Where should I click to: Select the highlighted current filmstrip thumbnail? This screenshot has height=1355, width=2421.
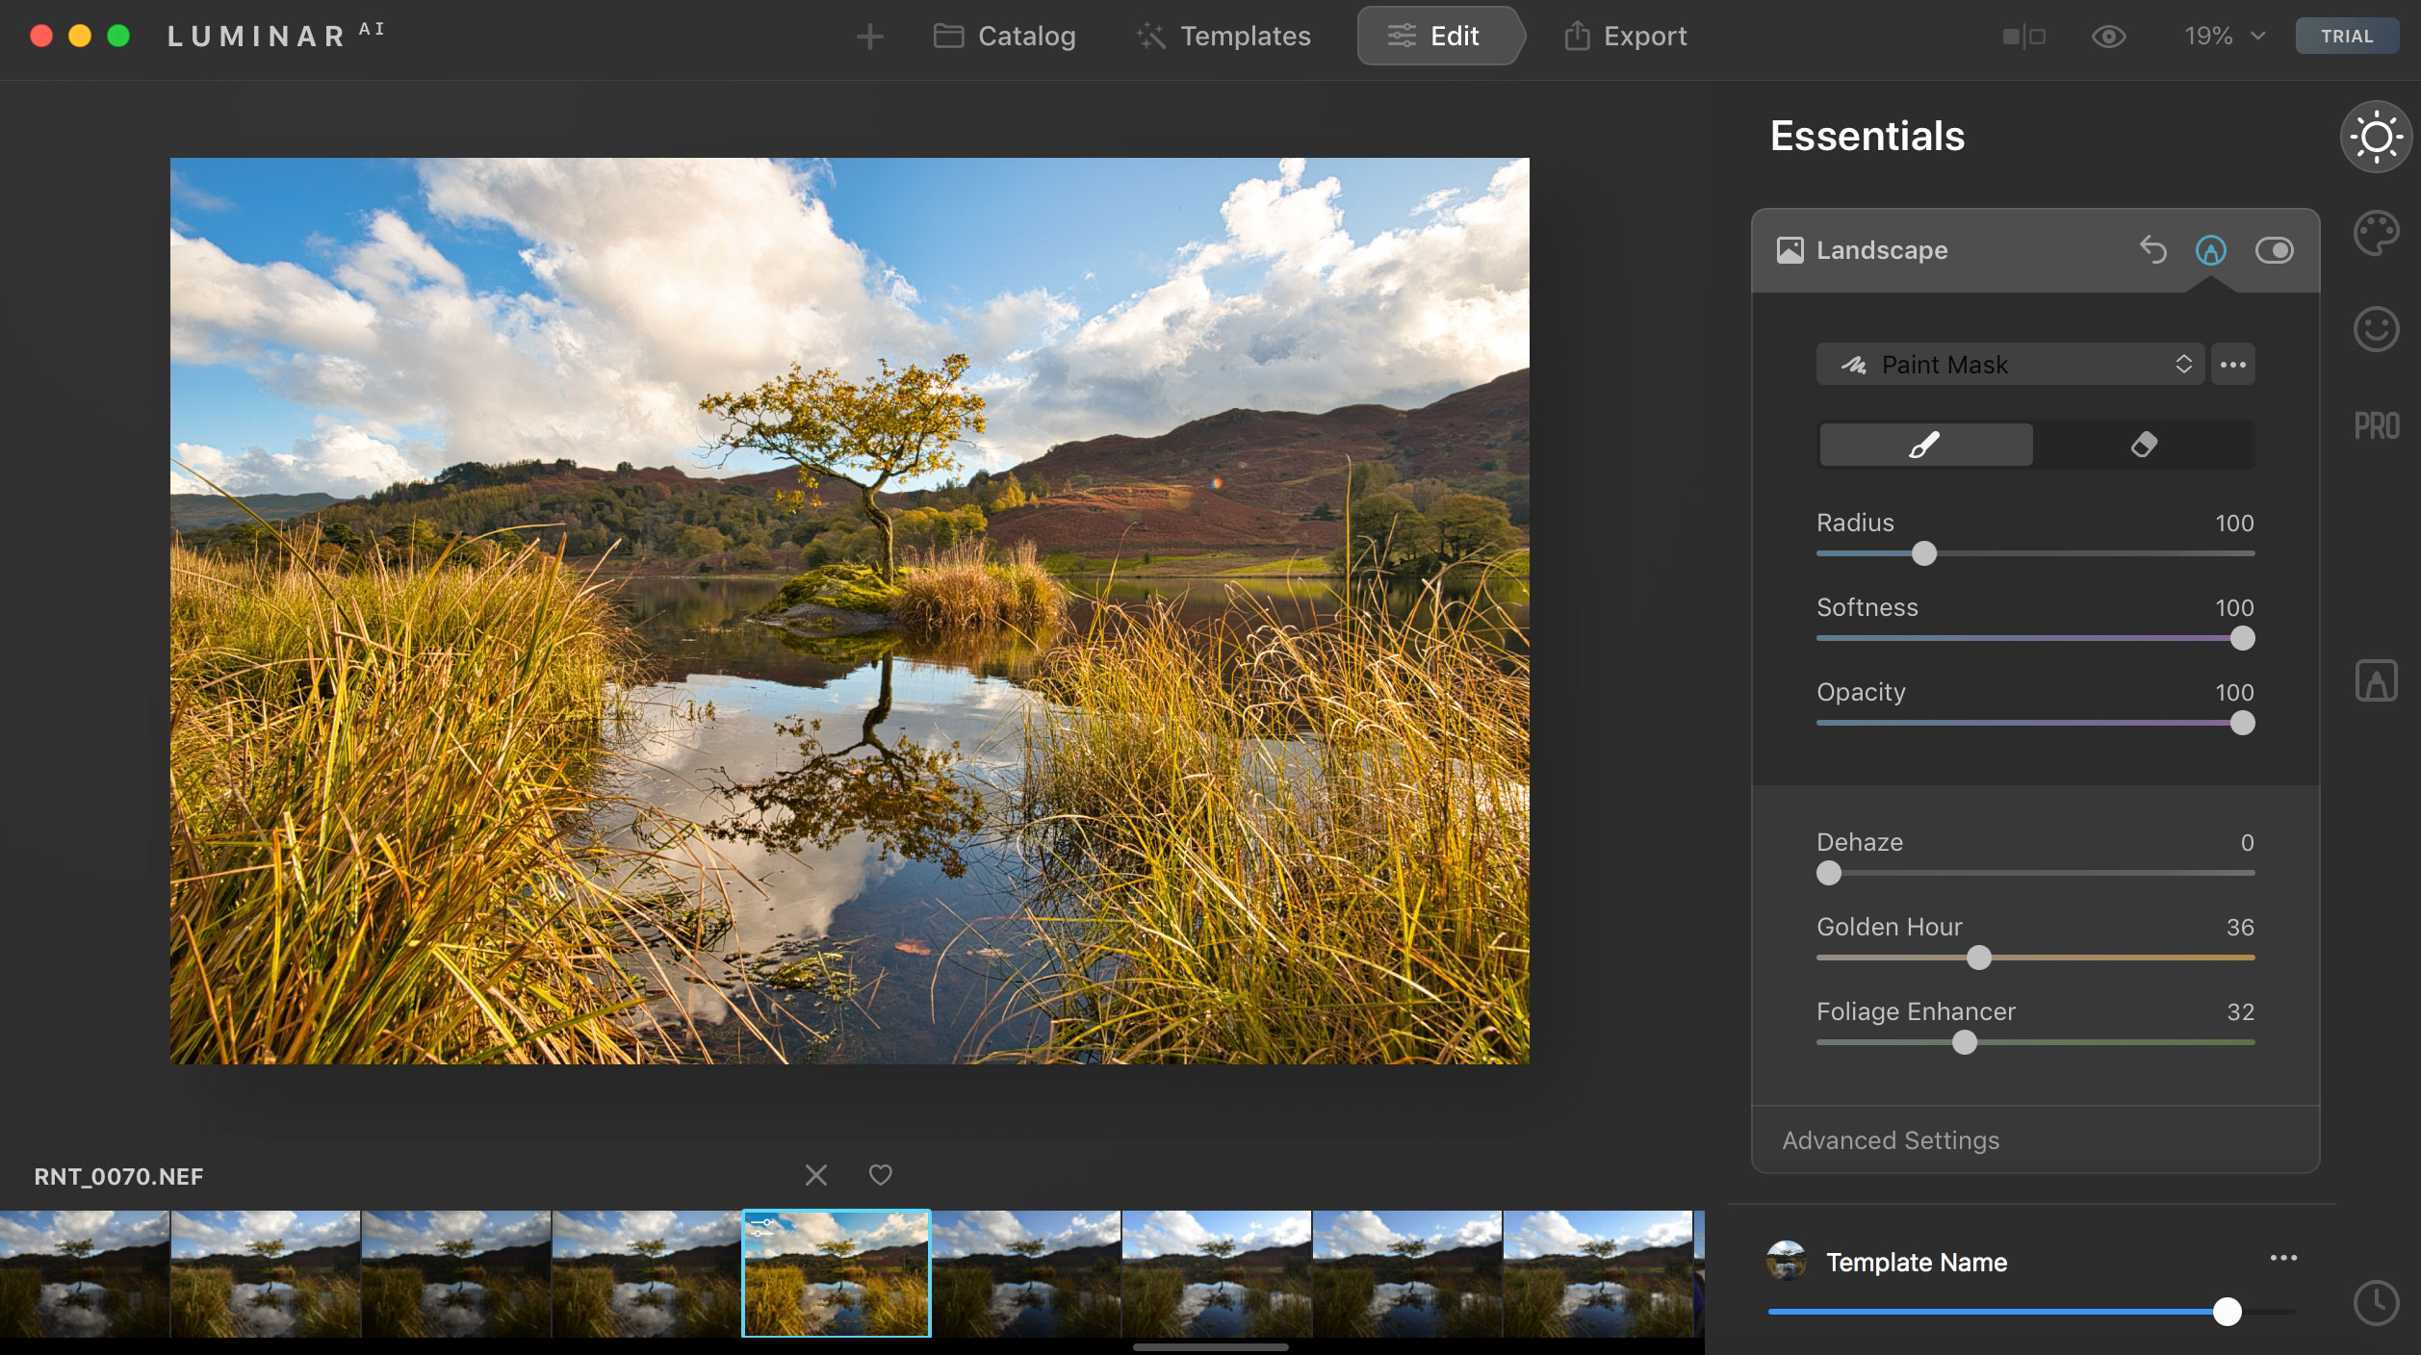click(837, 1273)
